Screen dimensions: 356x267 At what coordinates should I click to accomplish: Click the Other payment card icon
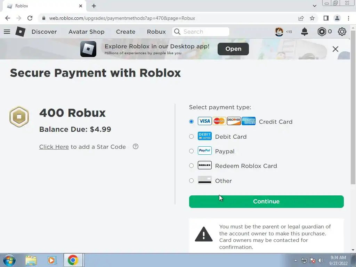(204, 180)
